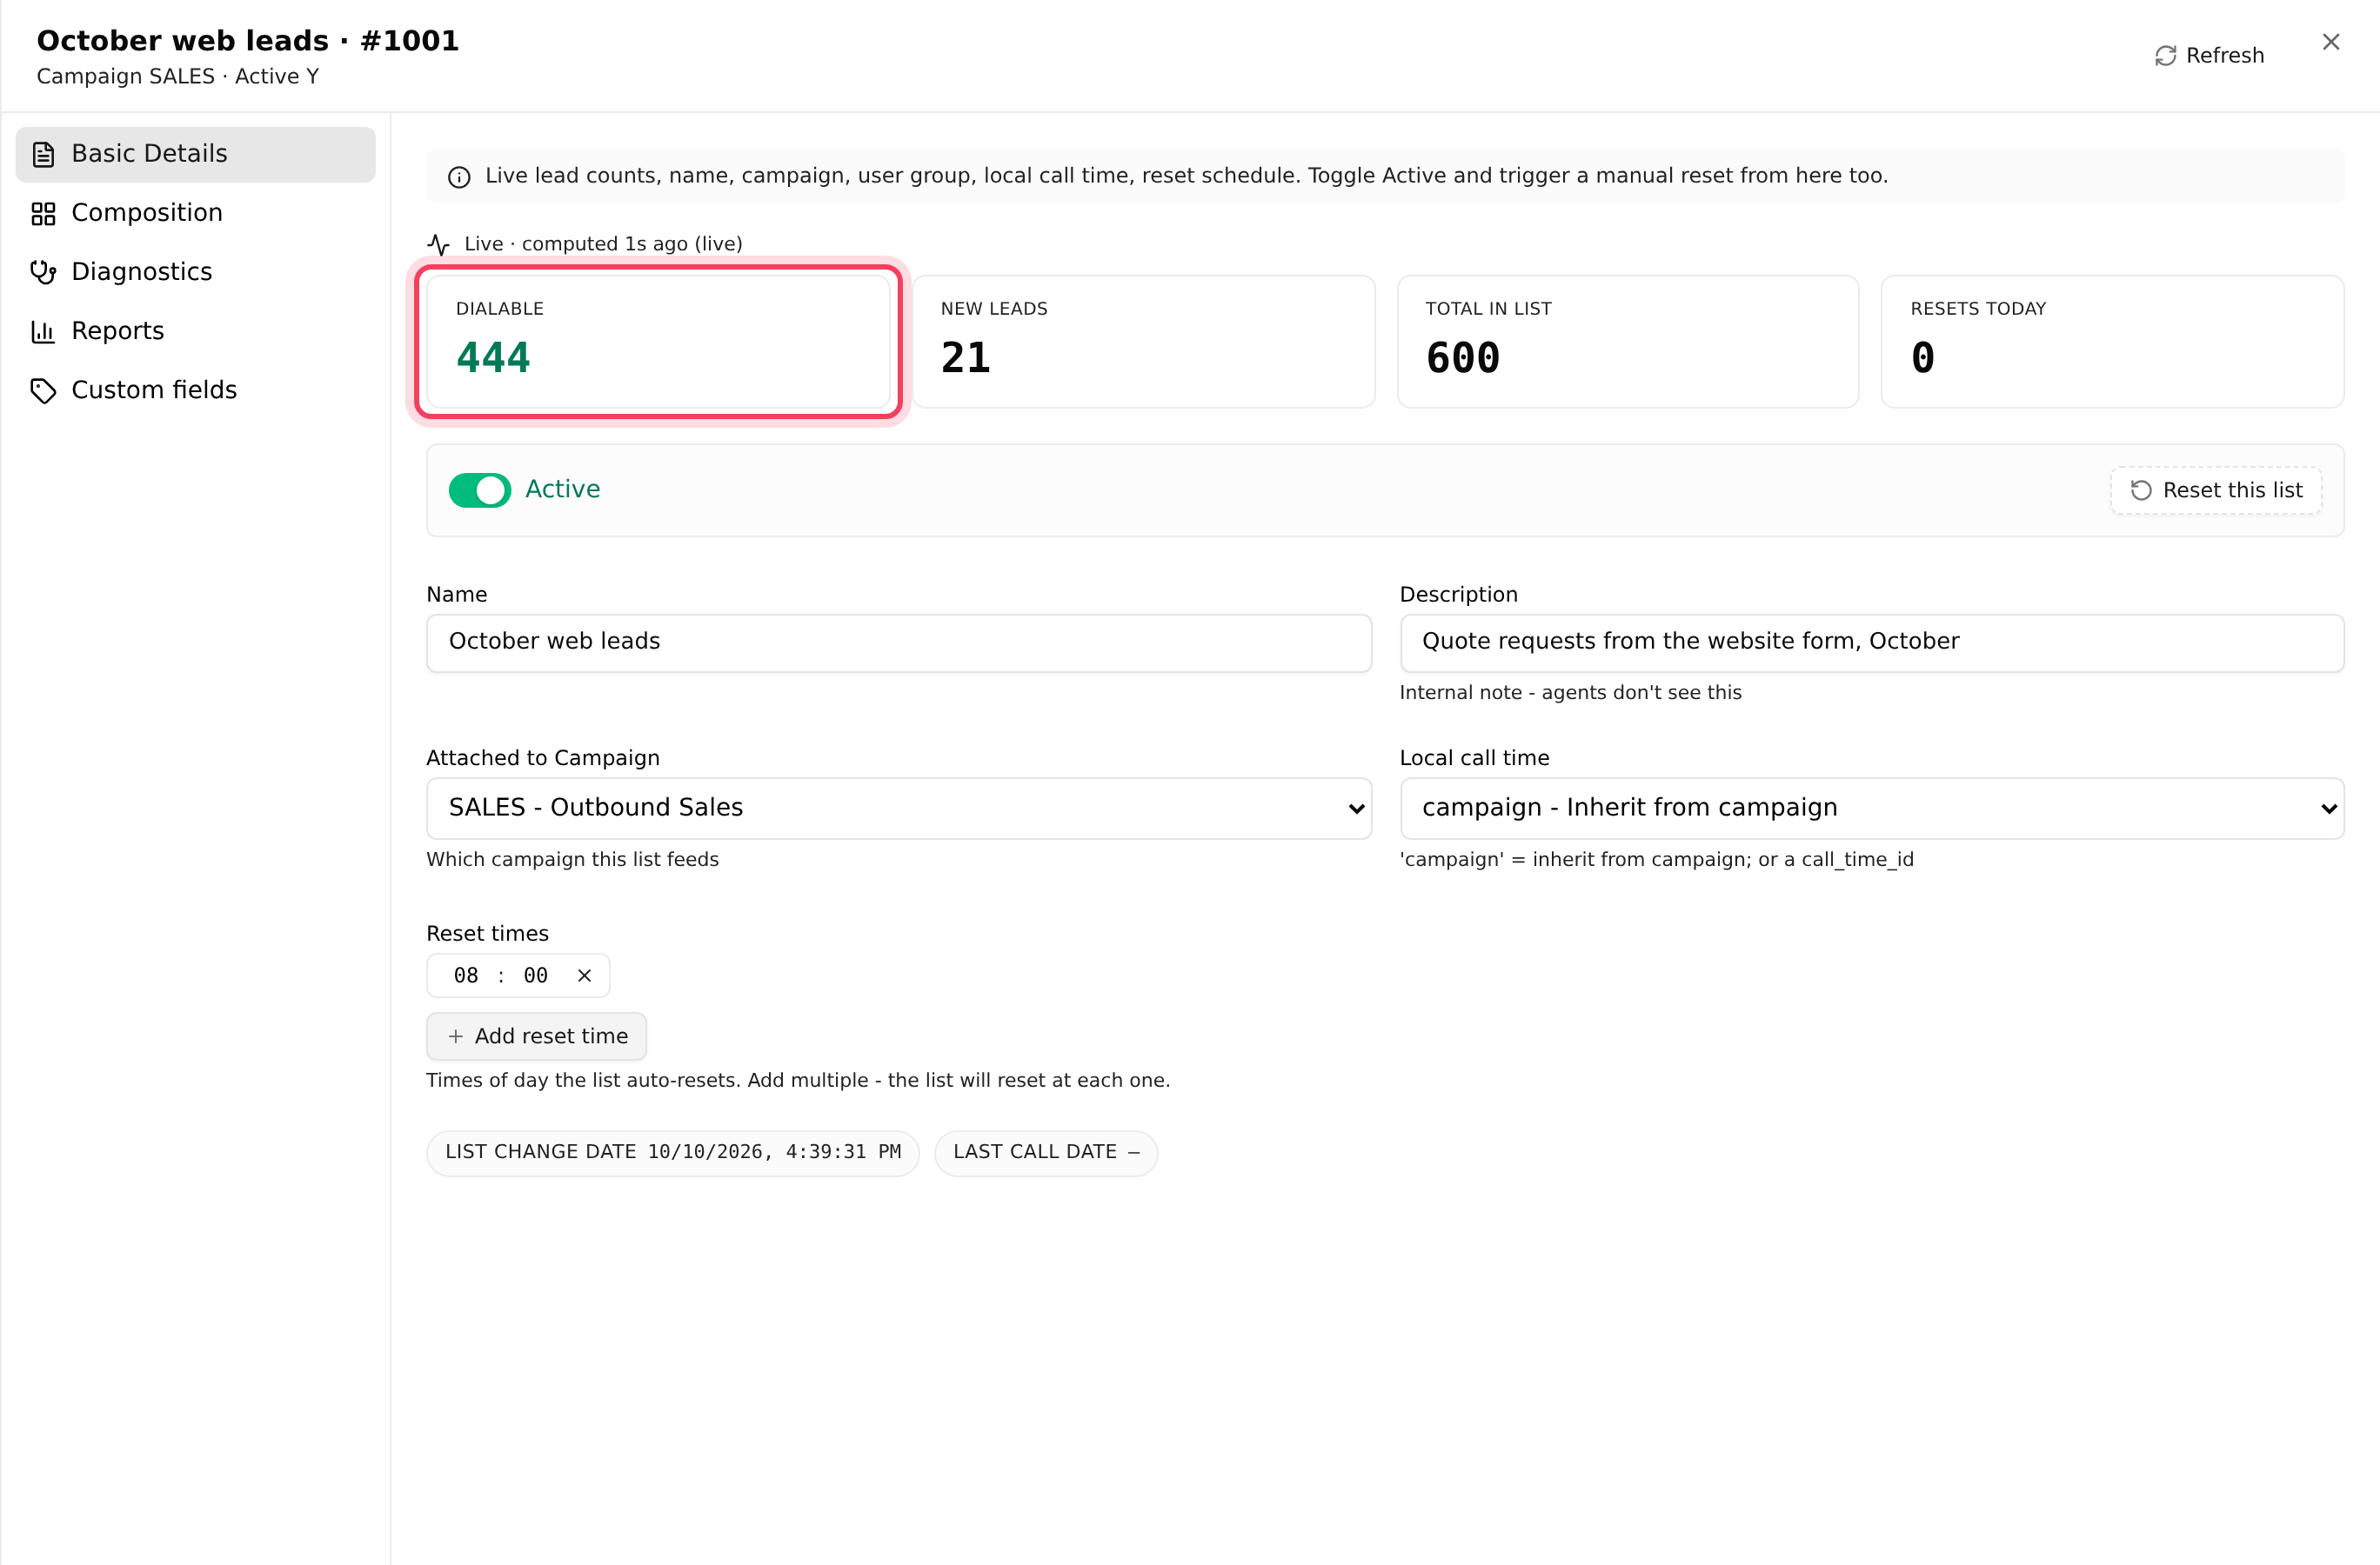Click the 'Live · computed 1s ago' status text
Image resolution: width=2380 pixels, height=1565 pixels.
(603, 243)
